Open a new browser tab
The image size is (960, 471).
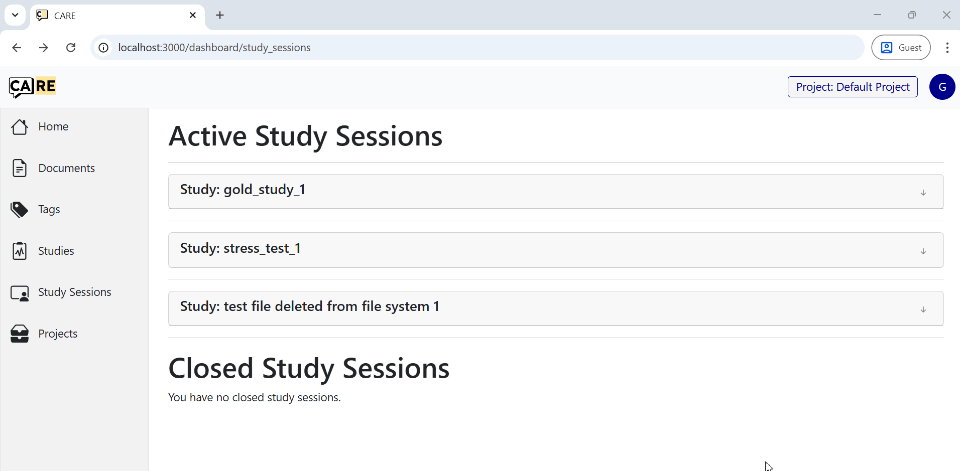pos(220,16)
